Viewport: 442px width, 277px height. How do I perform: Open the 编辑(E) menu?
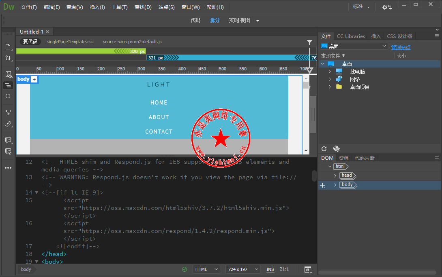tap(52, 7)
